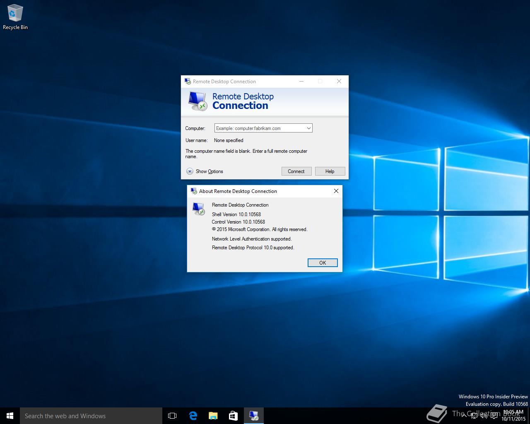Click OK in the About dialog

(x=323, y=263)
